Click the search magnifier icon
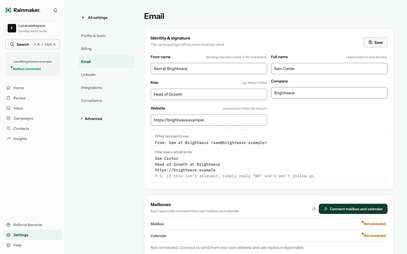The width and height of the screenshot is (407, 254). click(12, 44)
